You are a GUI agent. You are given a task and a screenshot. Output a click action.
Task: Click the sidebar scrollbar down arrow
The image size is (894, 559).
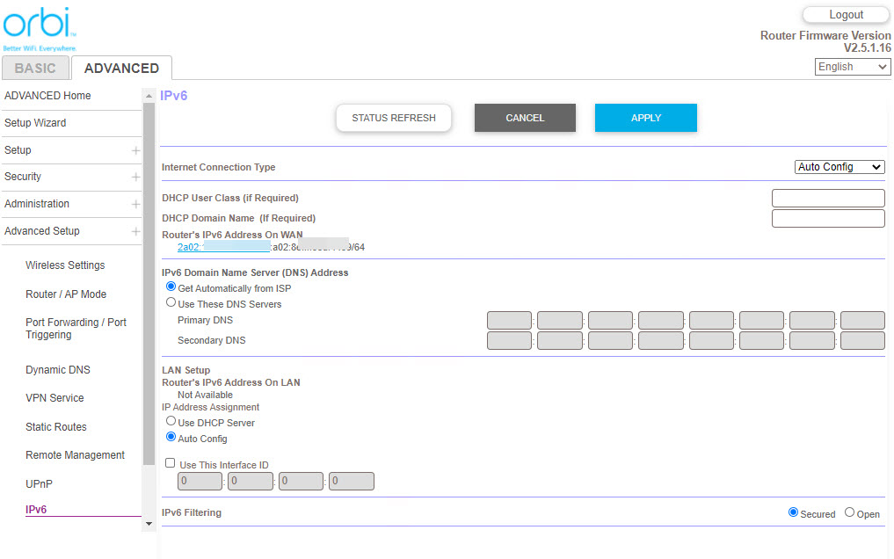[149, 524]
